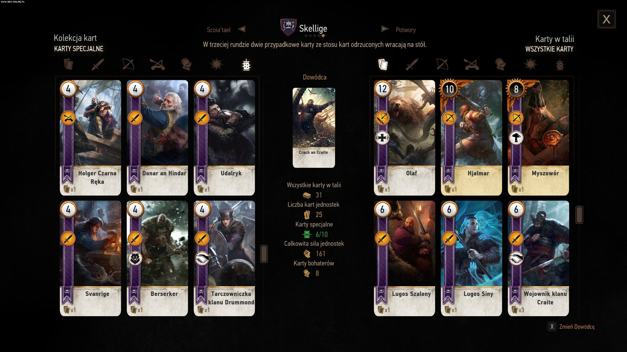Close the deck builder with X
Screen dimensions: 627x352
[606, 19]
